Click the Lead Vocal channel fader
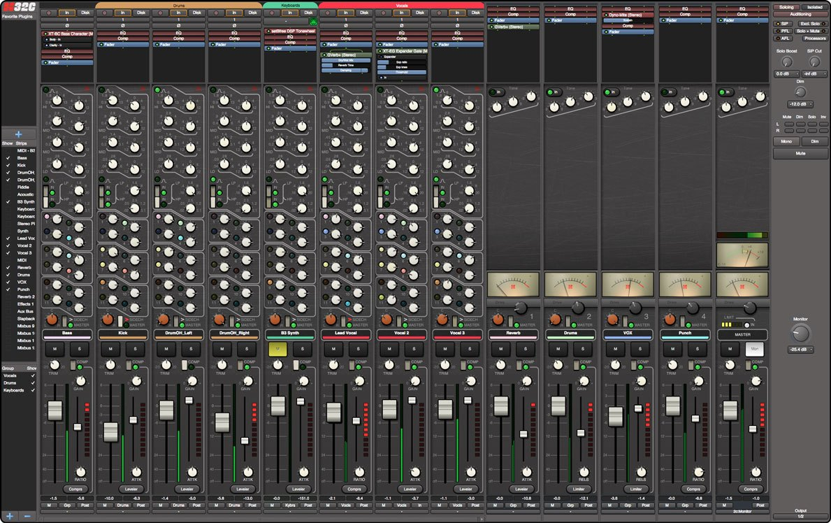831x523 pixels. coord(334,413)
